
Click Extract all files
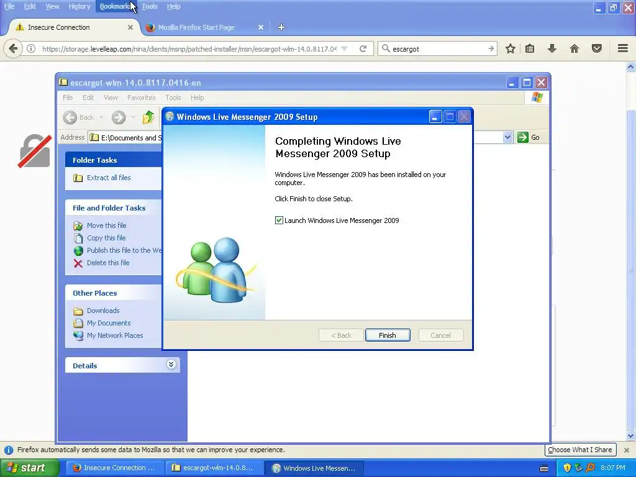point(109,178)
